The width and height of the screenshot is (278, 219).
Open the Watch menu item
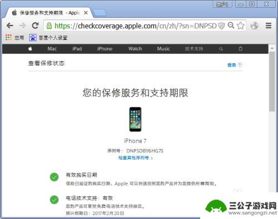tap(135, 49)
